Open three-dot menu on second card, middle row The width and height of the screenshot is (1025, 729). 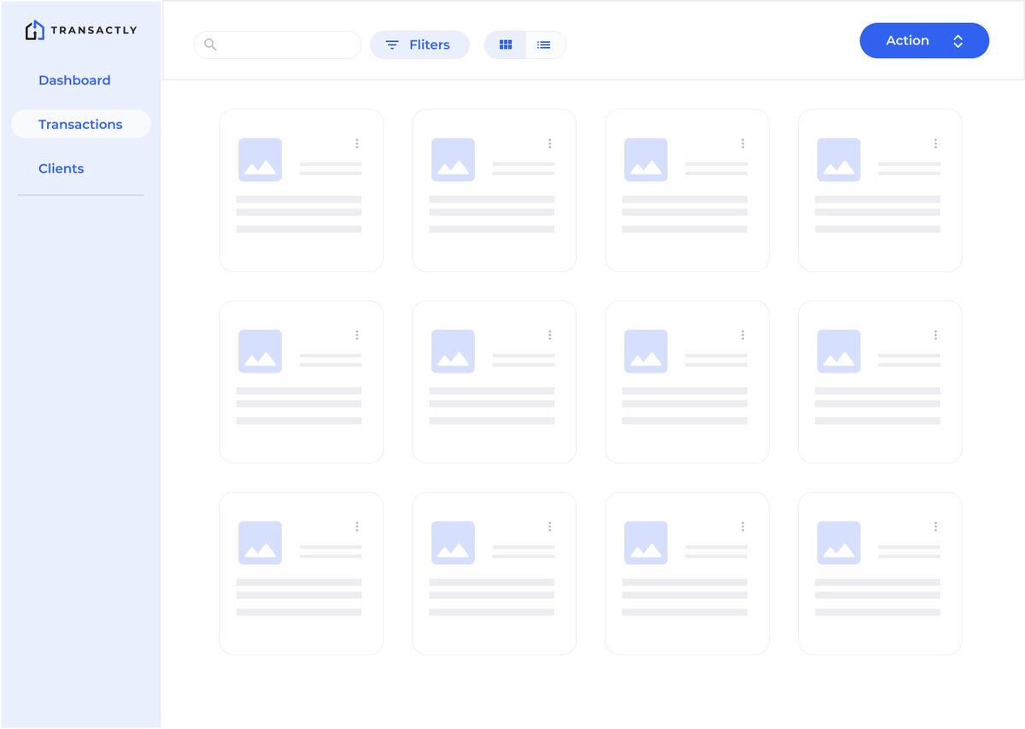tap(550, 335)
